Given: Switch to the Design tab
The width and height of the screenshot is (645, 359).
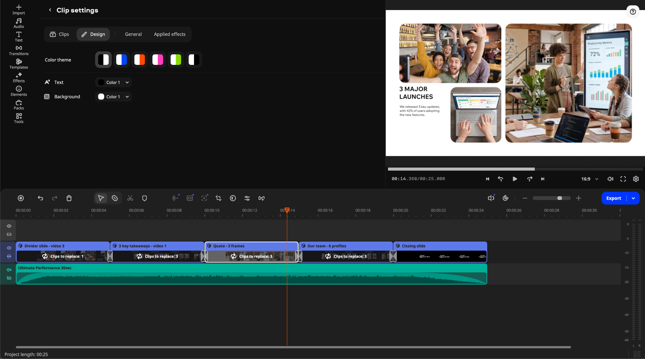Looking at the screenshot, I should (x=93, y=34).
